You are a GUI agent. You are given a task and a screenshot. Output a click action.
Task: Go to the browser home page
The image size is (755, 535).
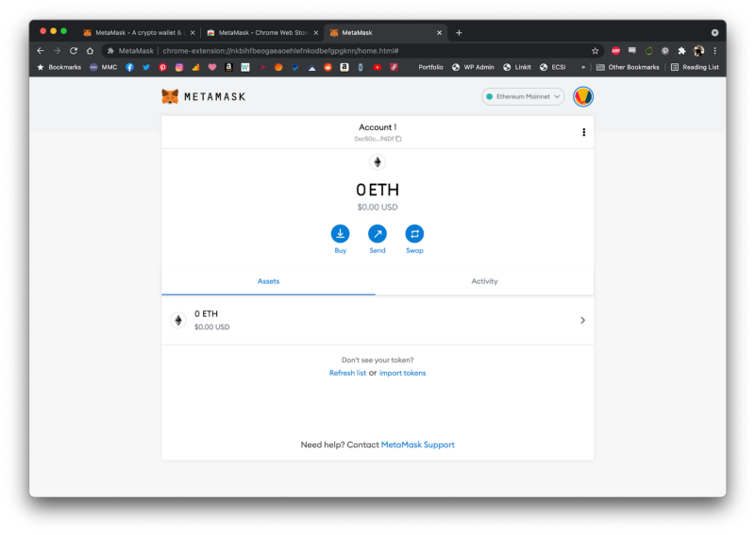point(90,51)
